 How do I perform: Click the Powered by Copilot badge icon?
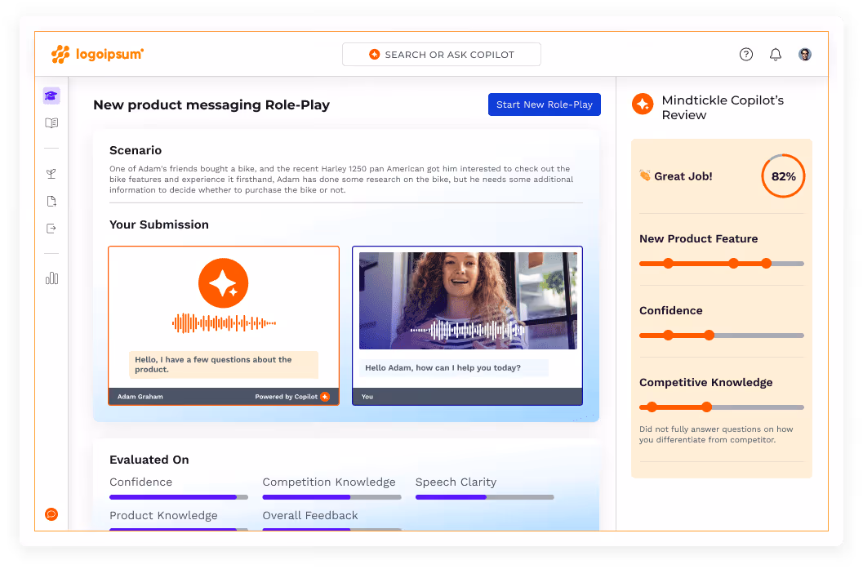[325, 396]
